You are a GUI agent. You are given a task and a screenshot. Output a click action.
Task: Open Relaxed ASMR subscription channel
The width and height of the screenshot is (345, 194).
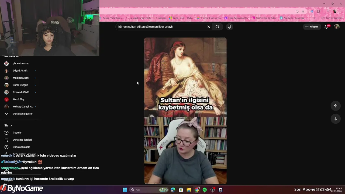pos(21,92)
